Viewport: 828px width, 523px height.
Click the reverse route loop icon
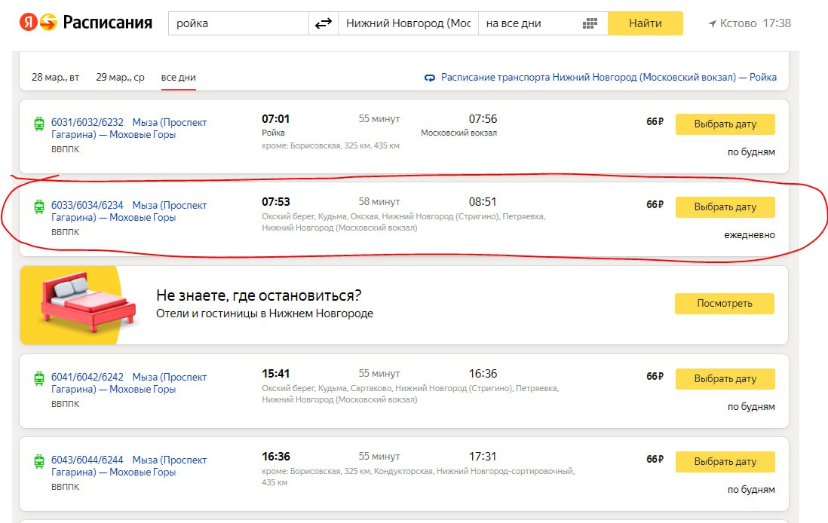pos(430,78)
